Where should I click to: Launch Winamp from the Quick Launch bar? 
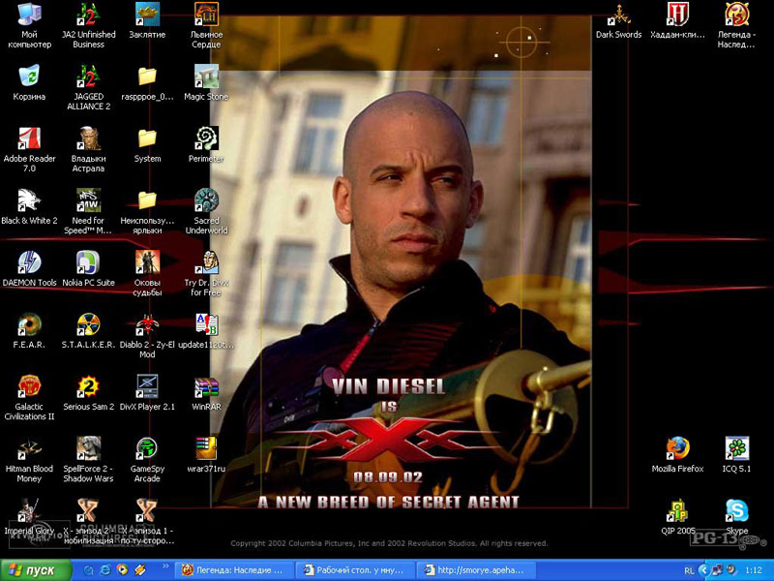[139, 570]
